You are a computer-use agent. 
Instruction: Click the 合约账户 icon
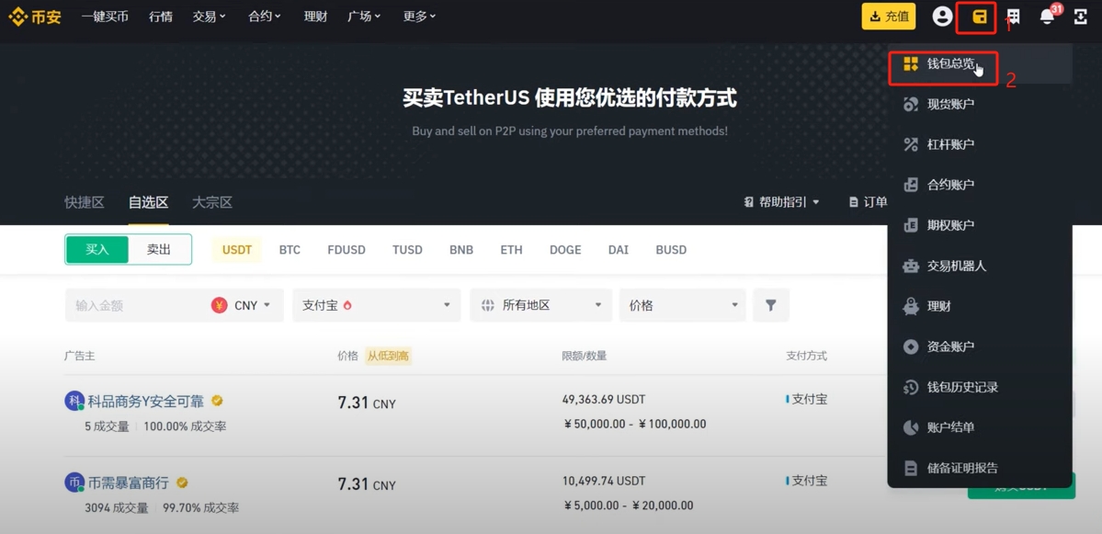pyautogui.click(x=911, y=185)
